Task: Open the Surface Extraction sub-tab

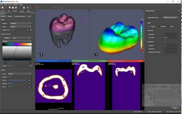Action: tap(20, 16)
